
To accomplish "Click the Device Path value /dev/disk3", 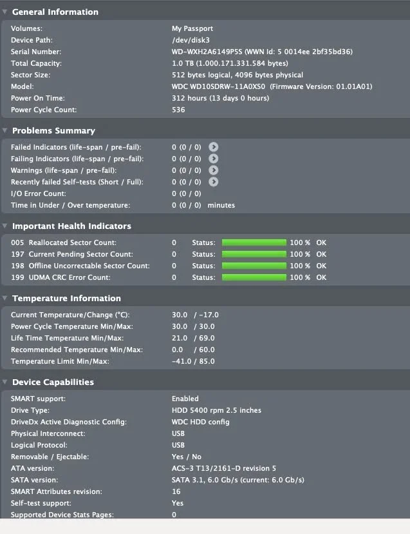I will coord(187,40).
